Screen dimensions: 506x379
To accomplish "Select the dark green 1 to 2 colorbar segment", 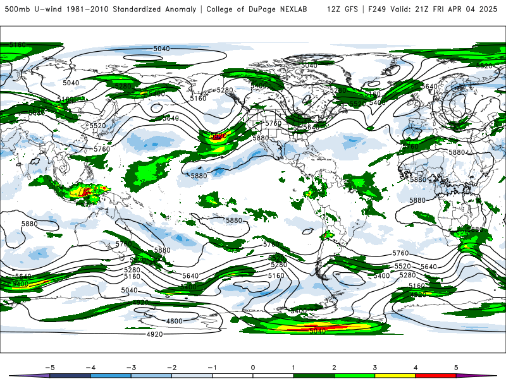I will click(314, 376).
